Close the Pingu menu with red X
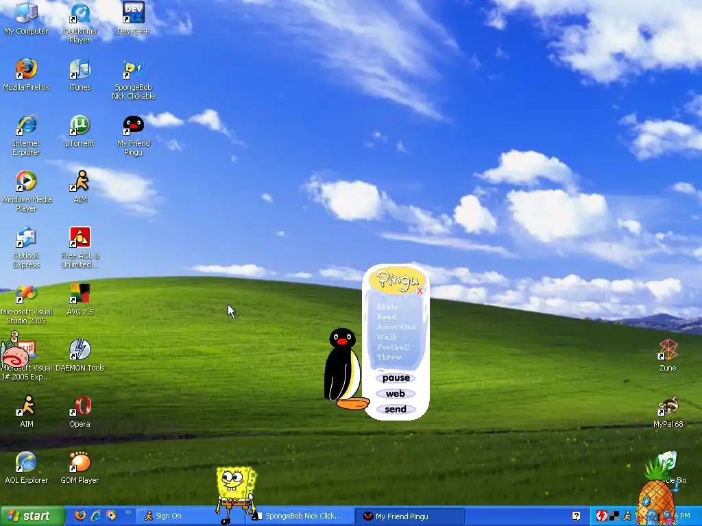 point(420,291)
